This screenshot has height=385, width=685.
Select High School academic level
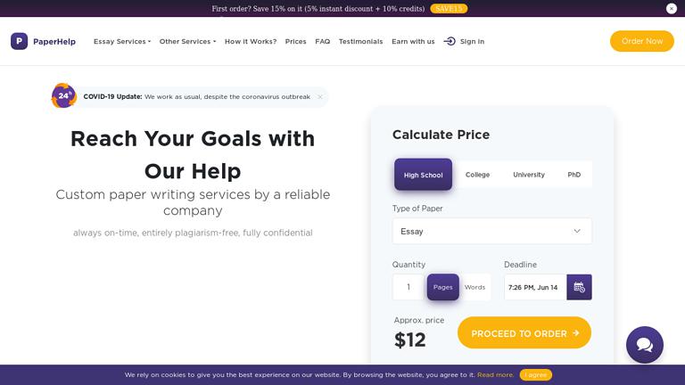click(423, 175)
